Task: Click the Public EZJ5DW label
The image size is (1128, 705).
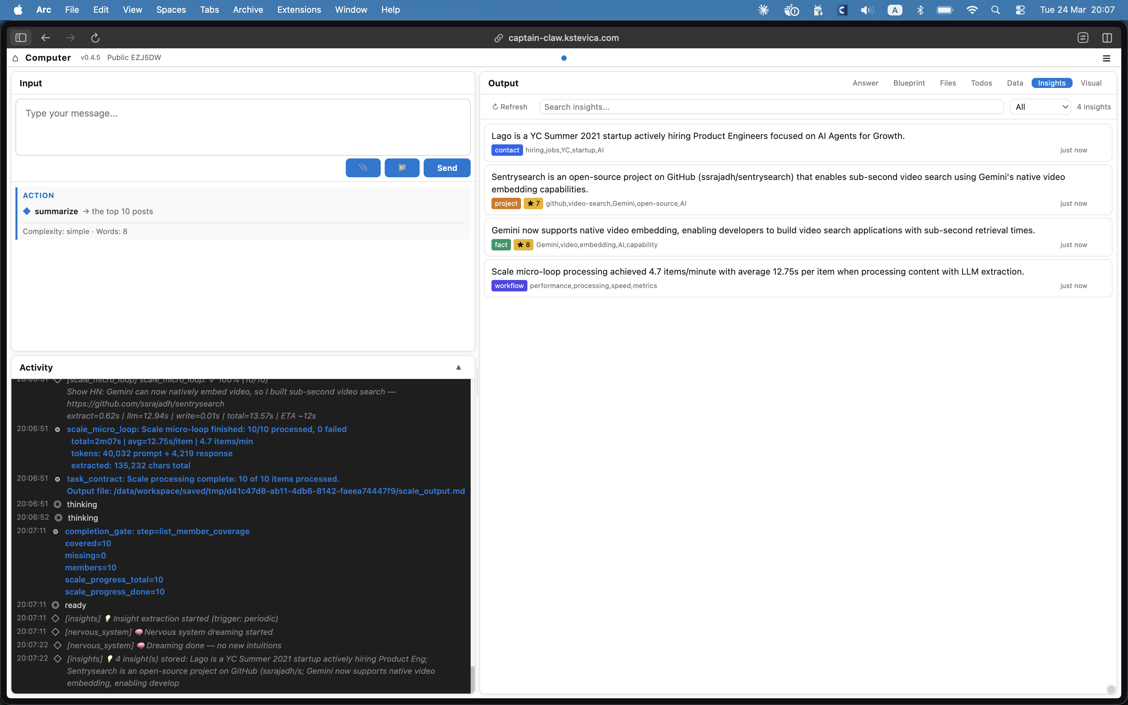Action: tap(134, 58)
